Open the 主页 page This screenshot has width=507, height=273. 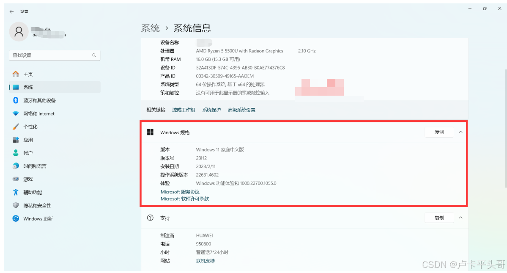pos(55,74)
